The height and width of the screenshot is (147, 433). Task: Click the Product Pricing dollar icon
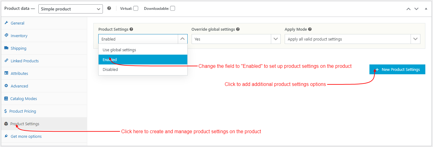point(6,111)
